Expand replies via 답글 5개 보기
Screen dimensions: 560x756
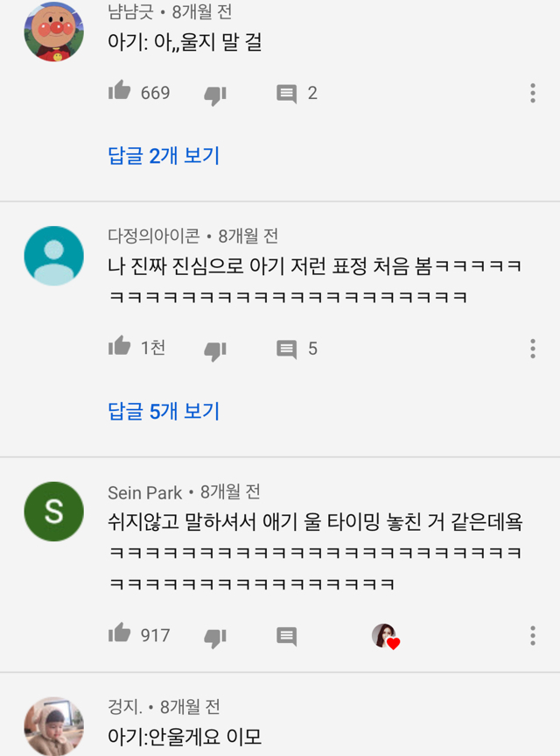163,410
